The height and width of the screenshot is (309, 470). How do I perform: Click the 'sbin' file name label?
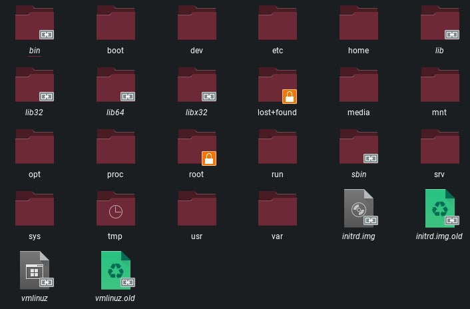pos(359,174)
